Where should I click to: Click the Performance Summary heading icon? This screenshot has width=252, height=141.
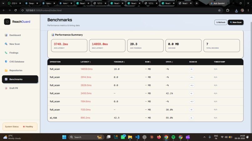tap(53, 35)
